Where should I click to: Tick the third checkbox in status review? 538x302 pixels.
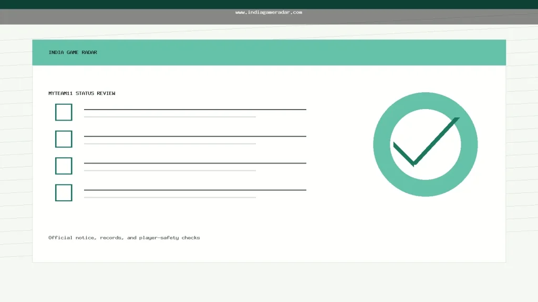[x=64, y=166]
